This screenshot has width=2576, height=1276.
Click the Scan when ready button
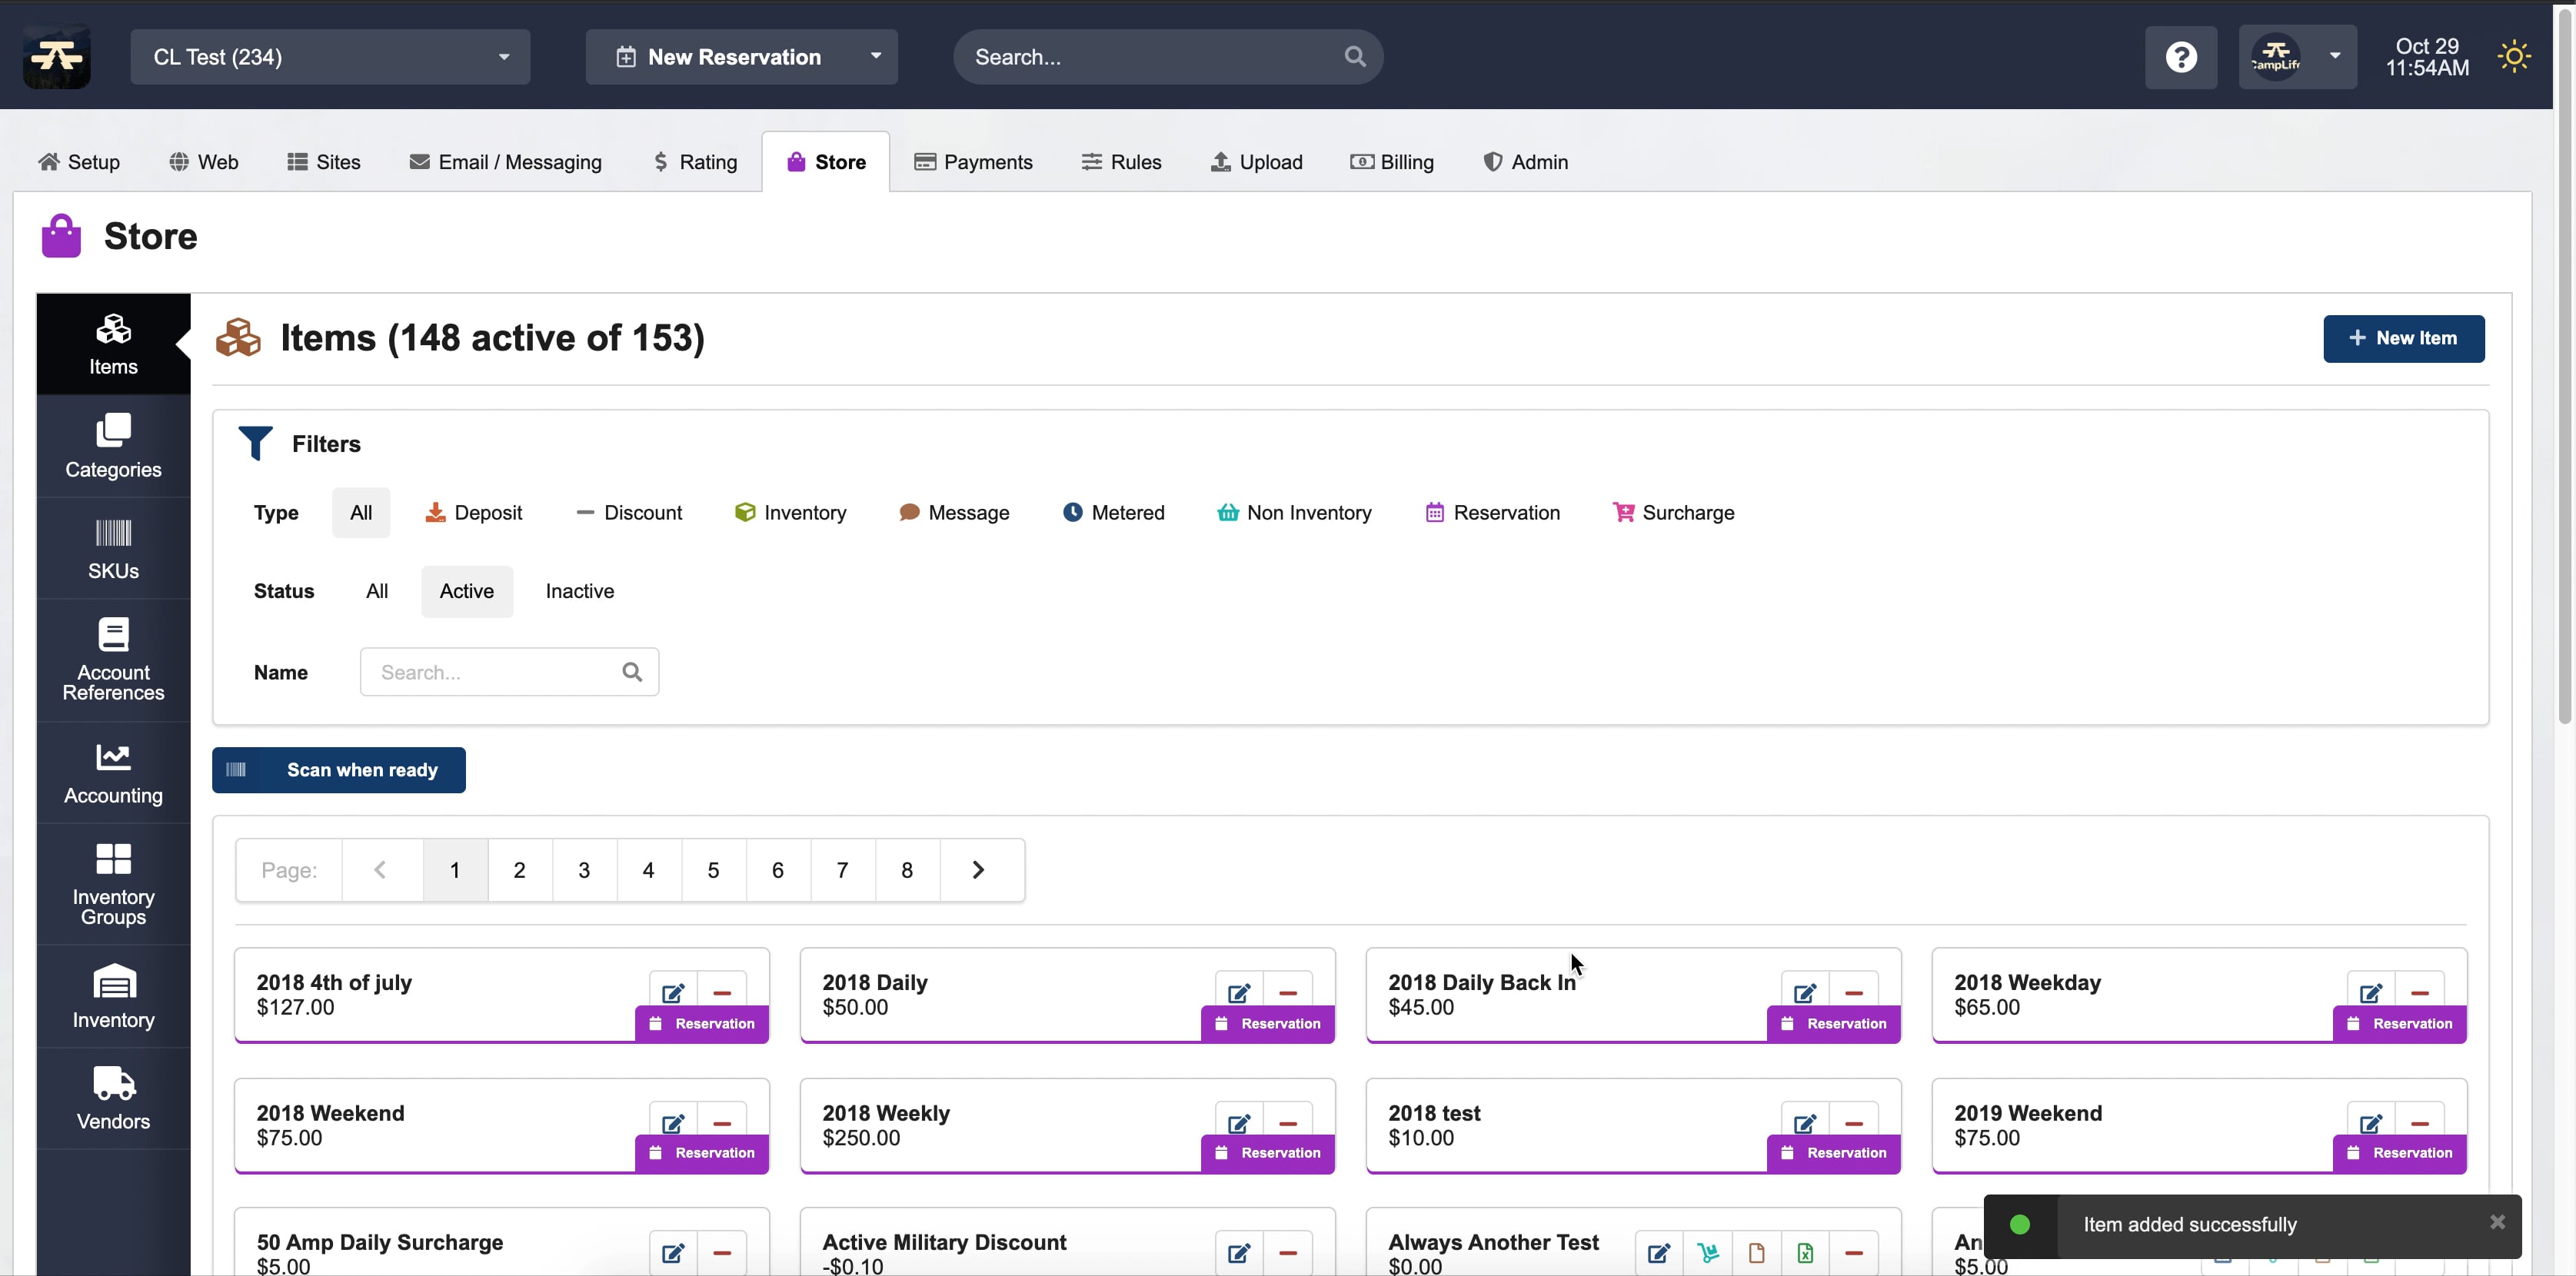(x=338, y=770)
